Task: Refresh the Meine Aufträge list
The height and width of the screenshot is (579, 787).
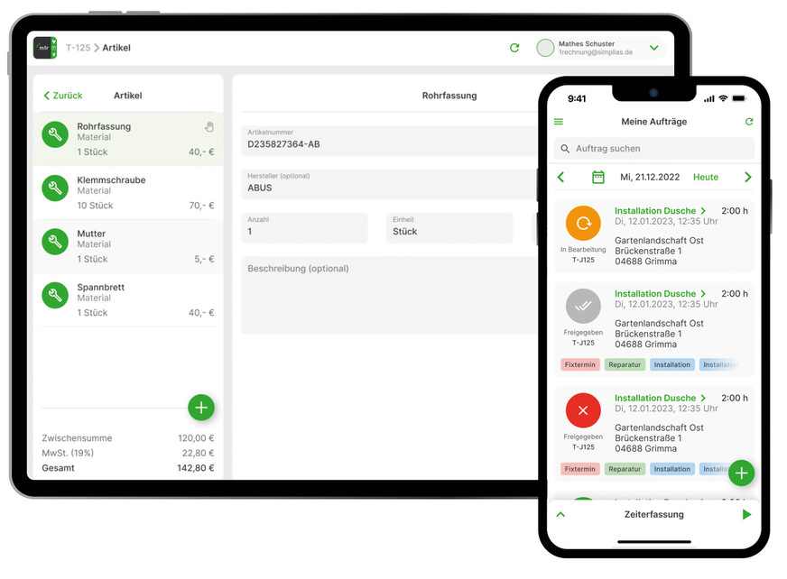Action: click(748, 122)
